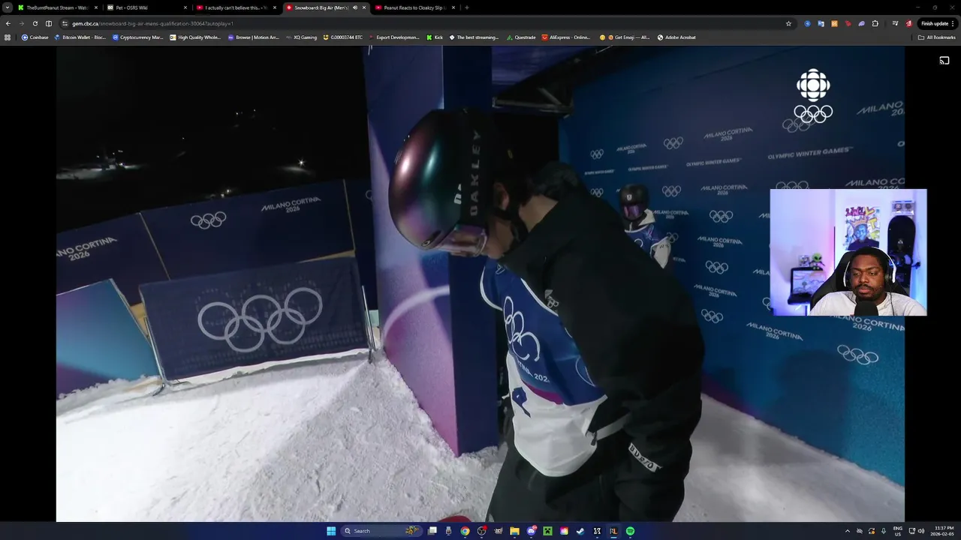Viewport: 961px width, 540px height.
Task: Switch to the Pet - OSRS Wiki tab
Action: (x=146, y=7)
